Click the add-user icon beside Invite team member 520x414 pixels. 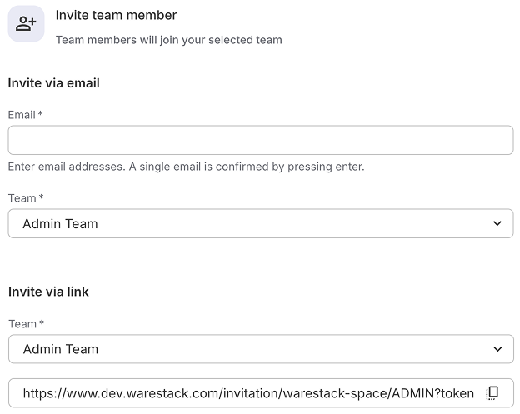[26, 24]
